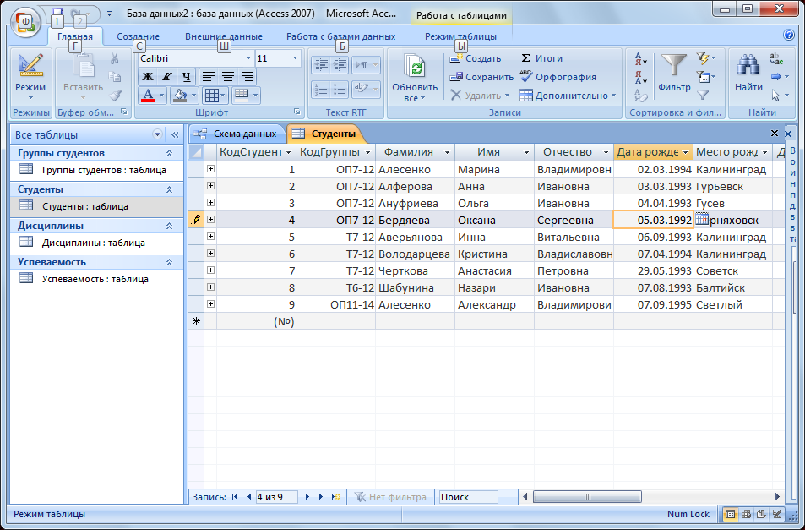Click the Format Painter brush icon
The image size is (805, 530).
(115, 96)
